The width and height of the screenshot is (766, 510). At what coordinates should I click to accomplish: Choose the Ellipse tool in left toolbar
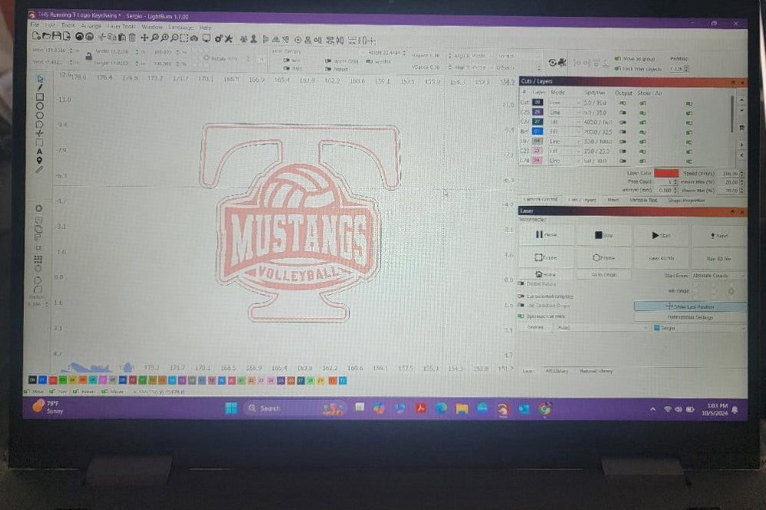pyautogui.click(x=40, y=106)
